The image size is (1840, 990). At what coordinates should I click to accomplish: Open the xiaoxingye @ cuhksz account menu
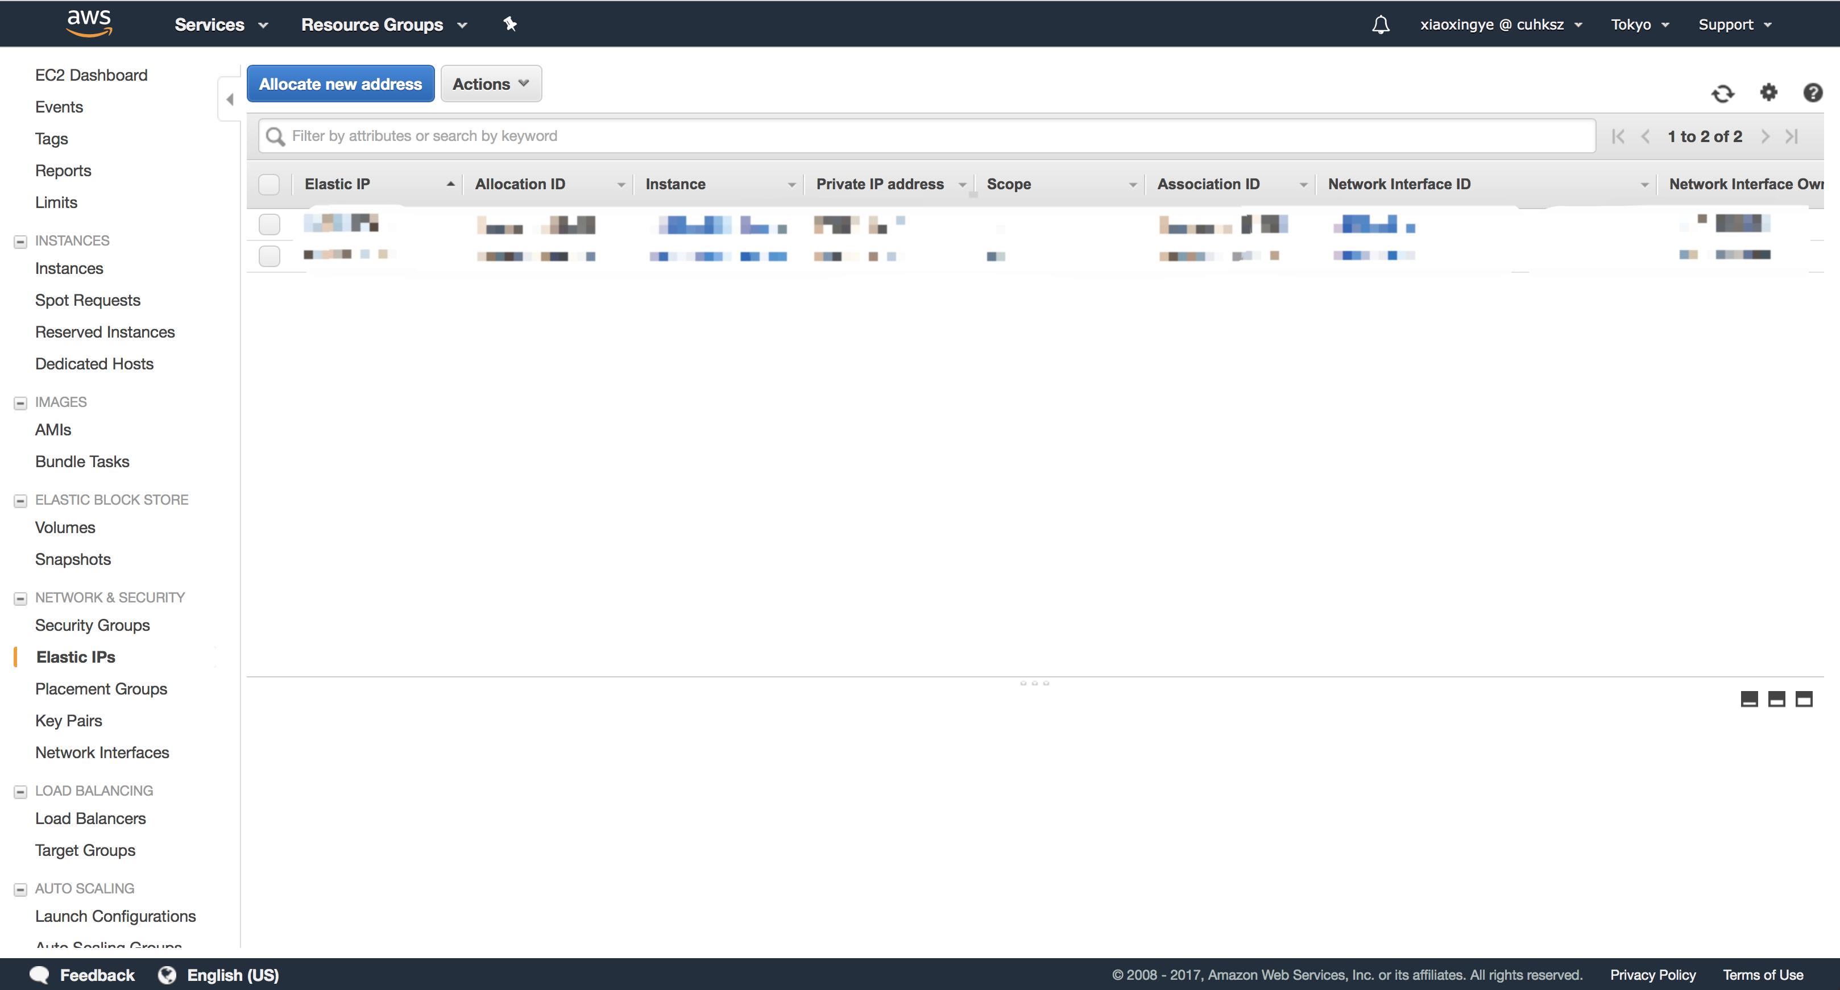[x=1501, y=24]
